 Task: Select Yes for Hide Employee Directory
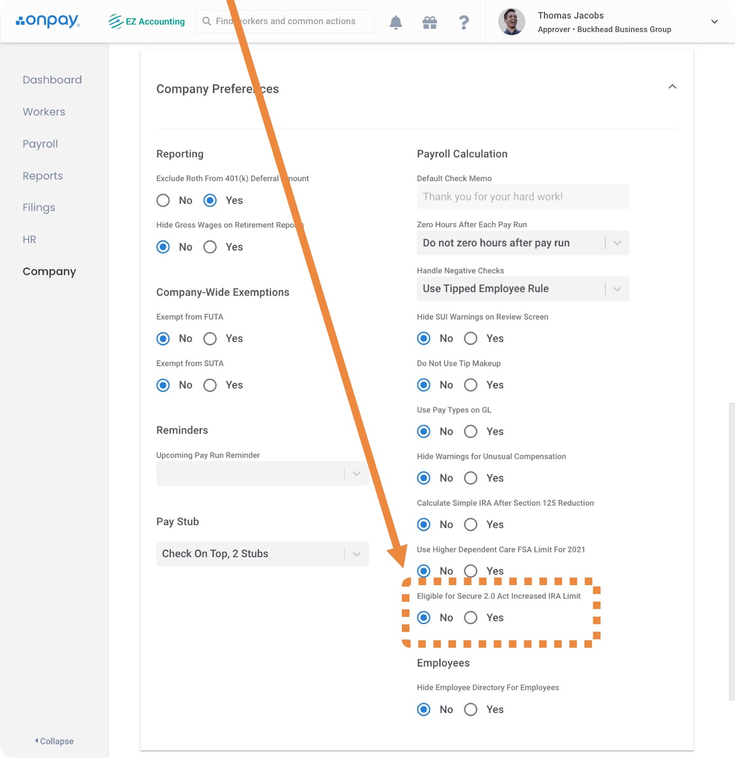point(471,709)
